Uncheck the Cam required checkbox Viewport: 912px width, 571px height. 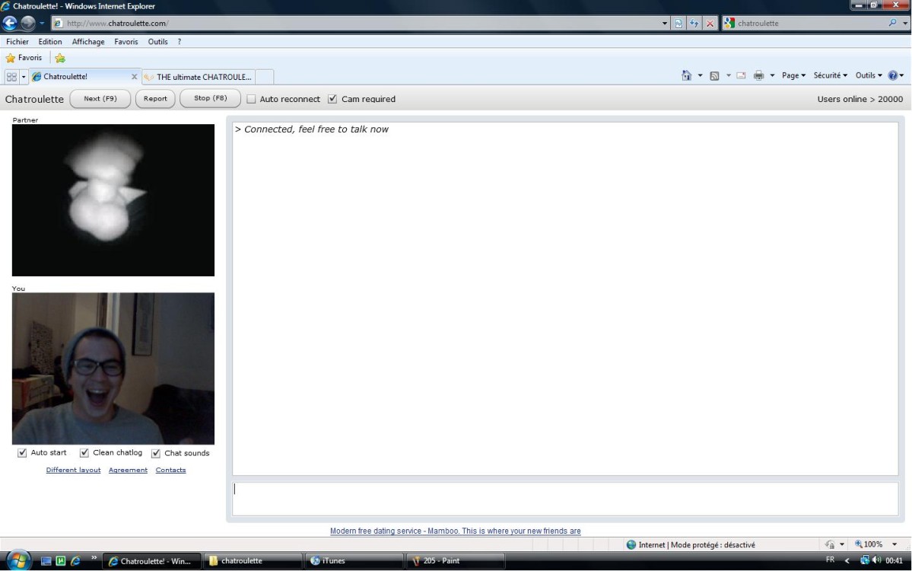click(332, 99)
